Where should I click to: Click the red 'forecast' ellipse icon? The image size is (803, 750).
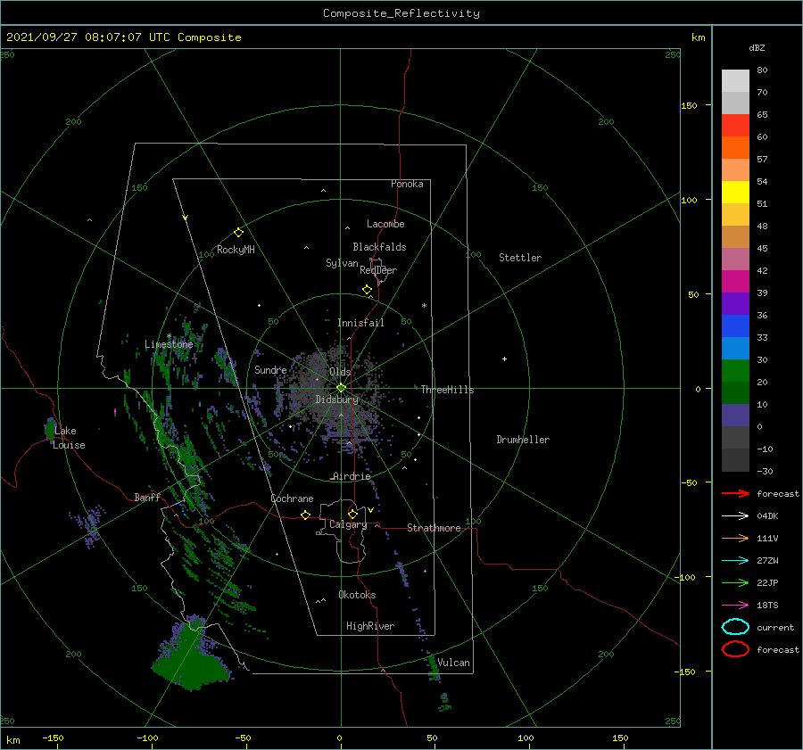click(735, 649)
